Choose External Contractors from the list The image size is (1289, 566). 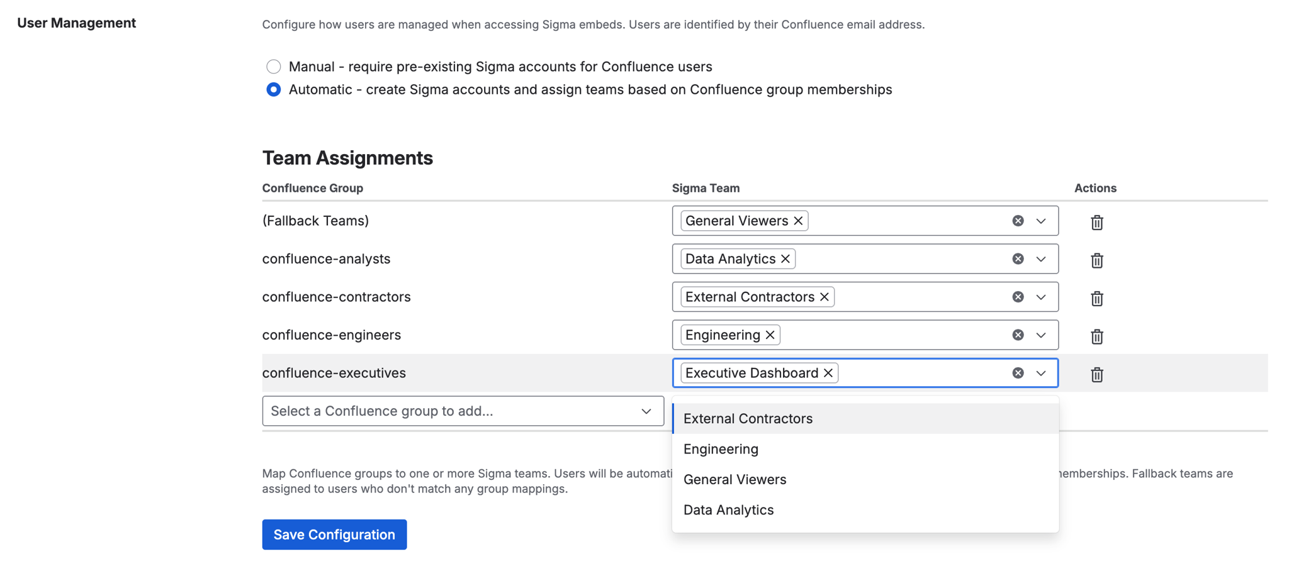click(x=748, y=418)
